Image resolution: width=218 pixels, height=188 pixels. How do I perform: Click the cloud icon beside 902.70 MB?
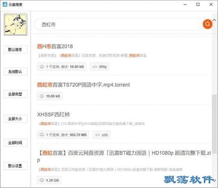[x=42, y=135]
